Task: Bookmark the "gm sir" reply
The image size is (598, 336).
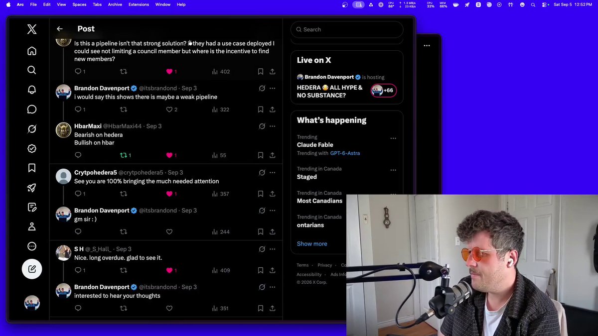Action: pos(260,231)
